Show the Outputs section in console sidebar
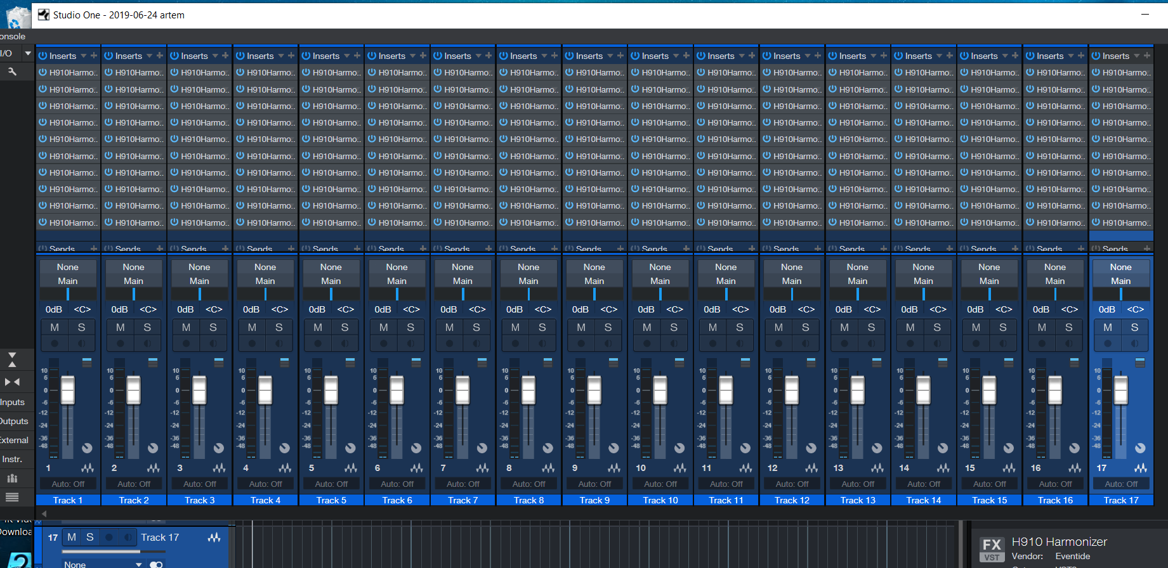This screenshot has width=1168, height=568. point(14,421)
